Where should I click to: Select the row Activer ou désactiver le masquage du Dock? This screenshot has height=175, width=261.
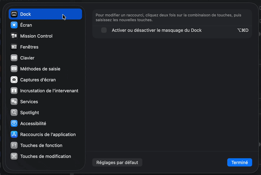pos(157,30)
